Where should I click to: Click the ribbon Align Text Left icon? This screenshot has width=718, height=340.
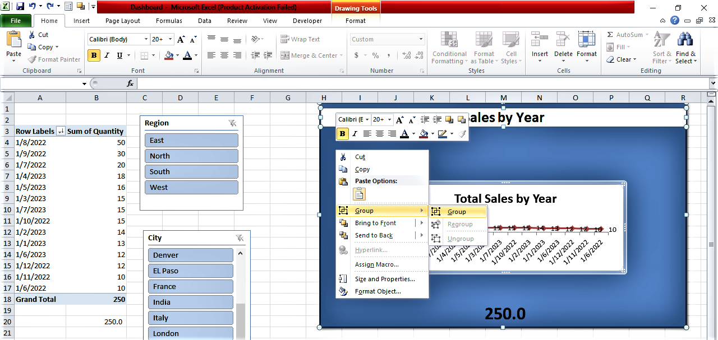(x=211, y=55)
